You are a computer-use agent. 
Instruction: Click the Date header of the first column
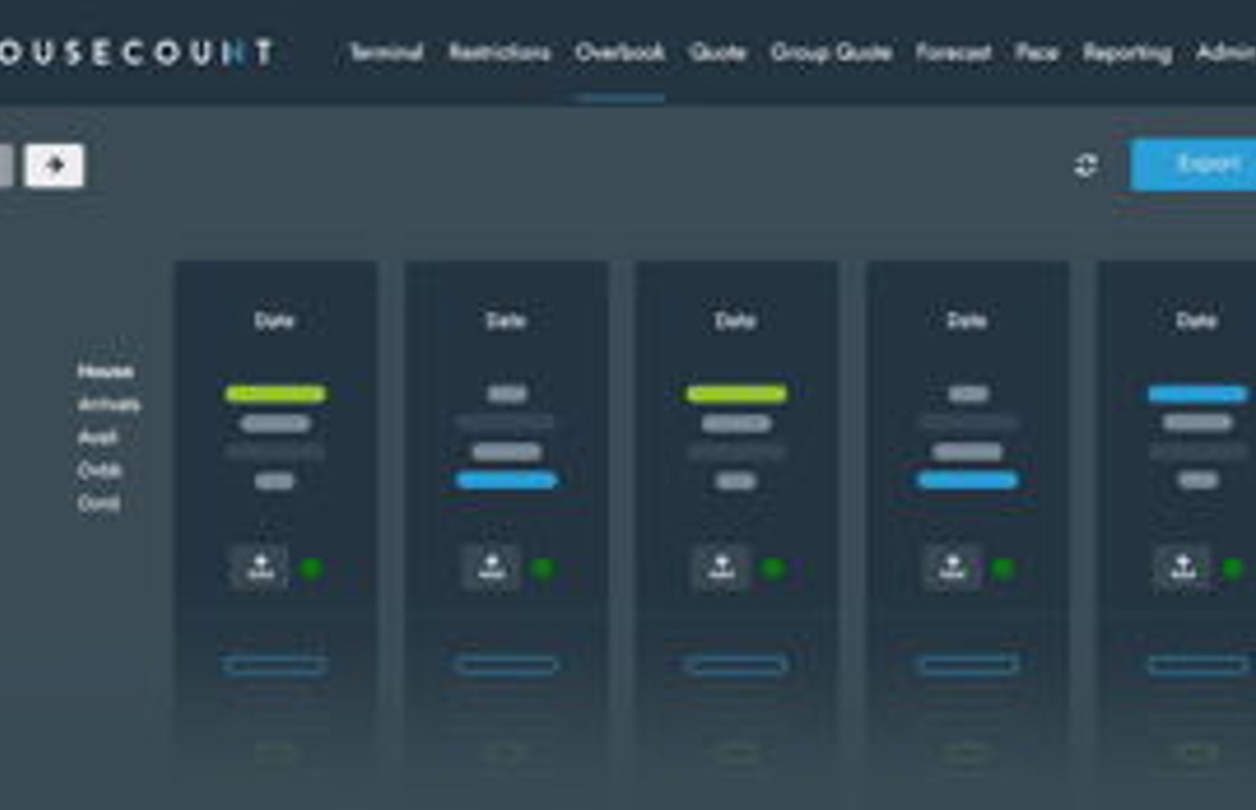click(274, 320)
